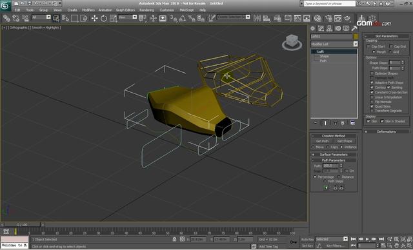Click the Get Path button
The image size is (413, 250).
[x=323, y=141]
